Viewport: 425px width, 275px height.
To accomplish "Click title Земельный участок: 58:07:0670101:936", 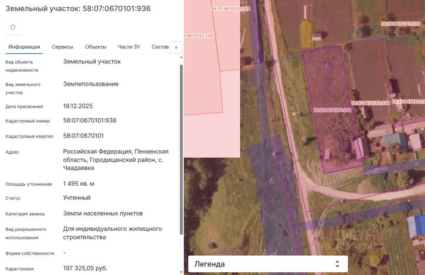I will point(78,8).
